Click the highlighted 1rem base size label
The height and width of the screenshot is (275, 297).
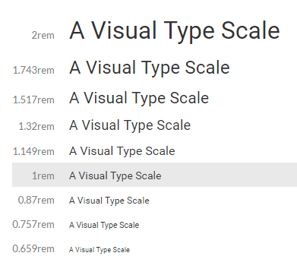tap(43, 175)
